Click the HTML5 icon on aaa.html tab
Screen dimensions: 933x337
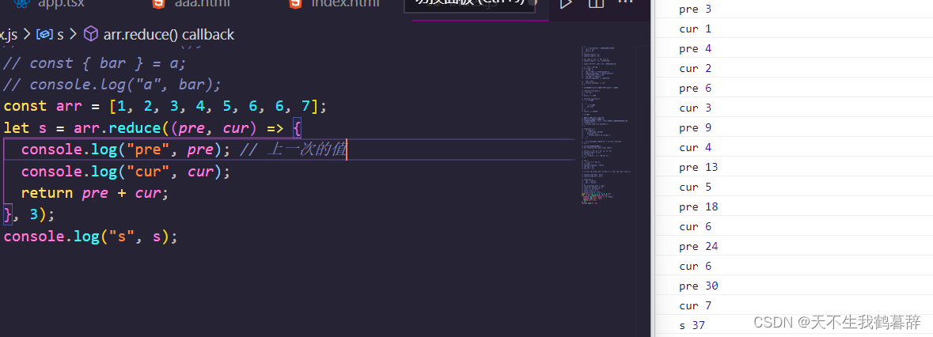point(158,4)
